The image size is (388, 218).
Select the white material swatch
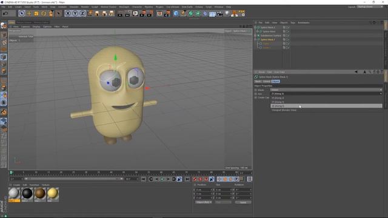[x=14, y=194]
